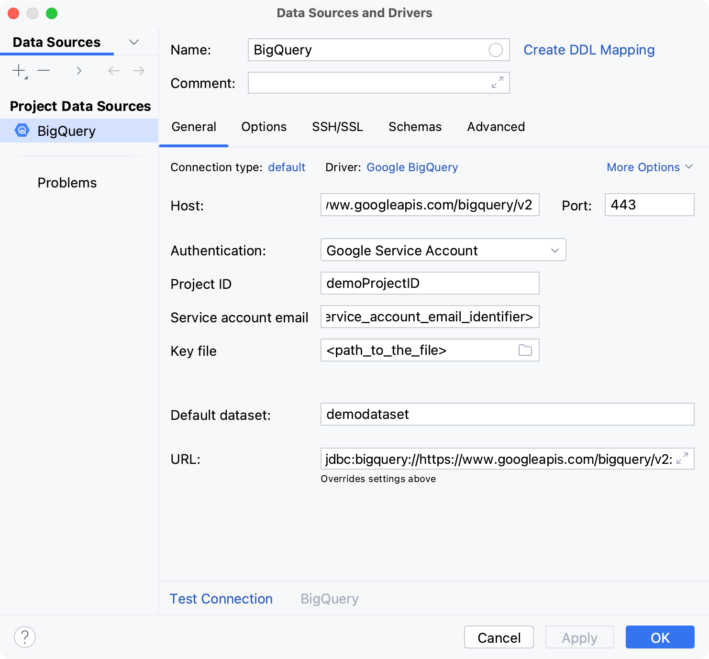709x659 pixels.
Task: Change the default connection type
Action: [x=287, y=167]
